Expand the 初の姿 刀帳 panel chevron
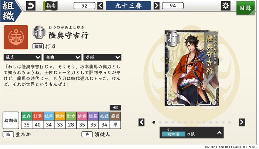The image size is (259, 149). coord(219,132)
